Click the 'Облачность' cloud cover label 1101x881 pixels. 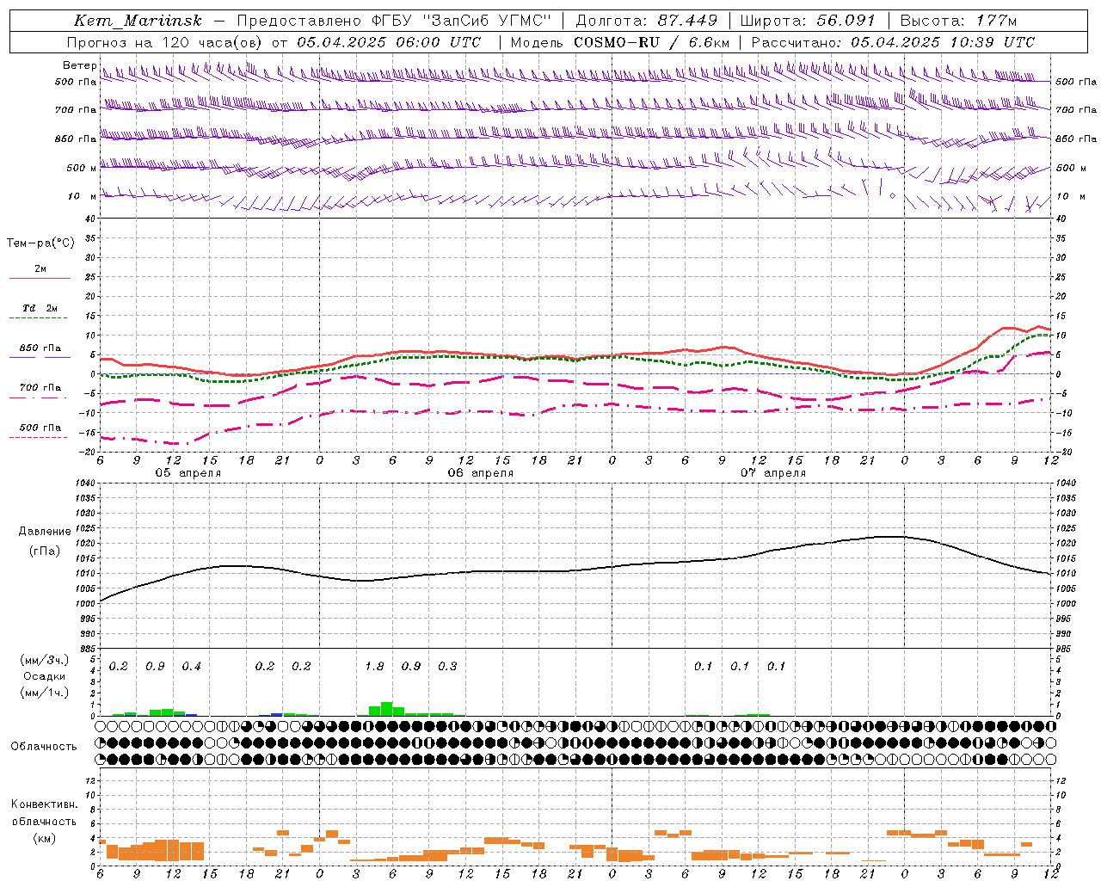(44, 747)
